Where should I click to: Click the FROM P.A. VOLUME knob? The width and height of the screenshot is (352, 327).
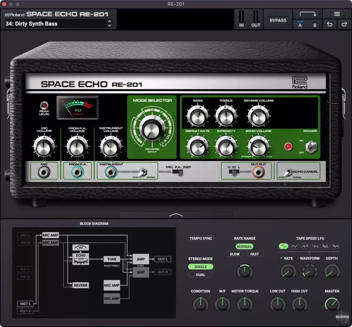click(77, 146)
